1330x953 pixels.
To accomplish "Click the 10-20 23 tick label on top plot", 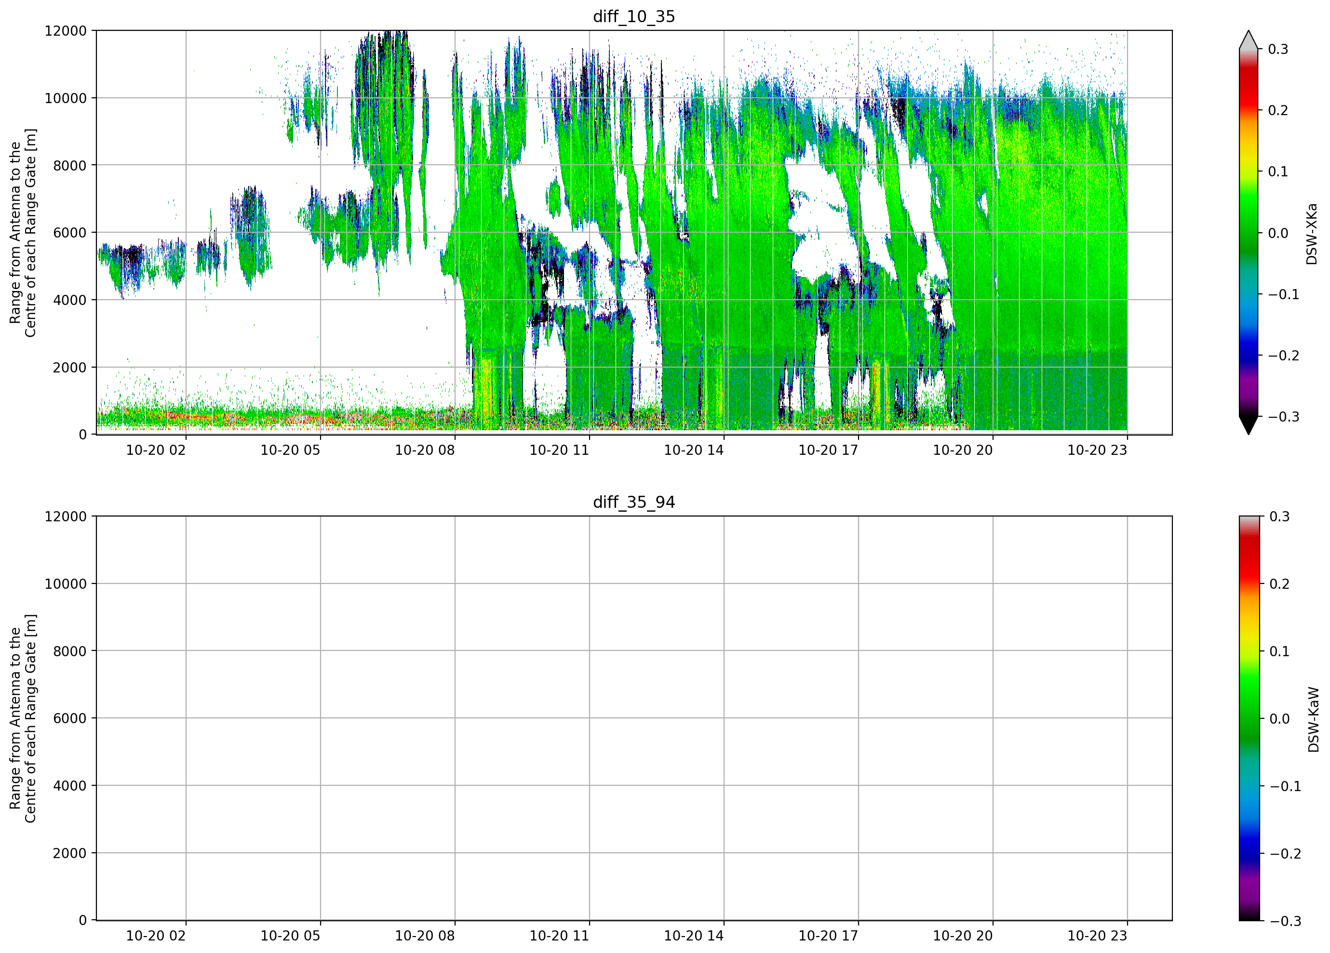I will 1097,450.
